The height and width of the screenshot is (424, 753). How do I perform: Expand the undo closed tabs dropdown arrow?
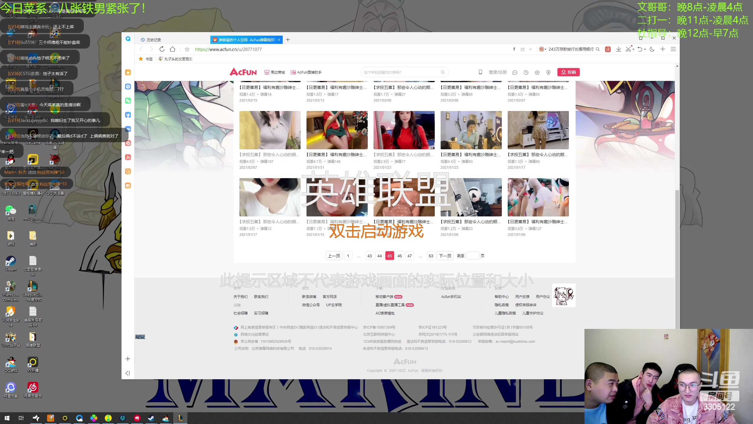(645, 49)
